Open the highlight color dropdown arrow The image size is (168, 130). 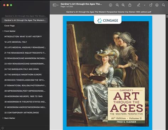pyautogui.click(x=145, y=5)
